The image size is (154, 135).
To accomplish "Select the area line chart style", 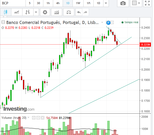I will (x=17, y=12).
